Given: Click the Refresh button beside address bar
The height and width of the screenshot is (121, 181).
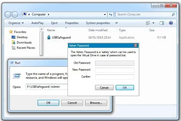Looking at the screenshot, I should point(111,14).
